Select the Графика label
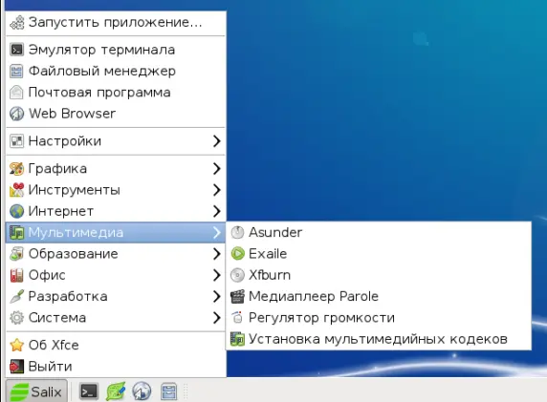The width and height of the screenshot is (547, 402). tap(57, 169)
